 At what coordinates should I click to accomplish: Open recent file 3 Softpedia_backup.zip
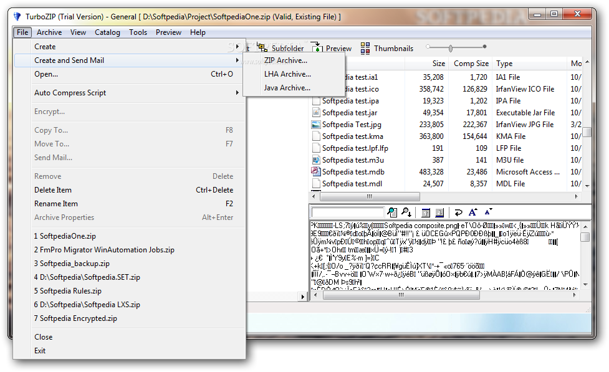(x=129, y=264)
